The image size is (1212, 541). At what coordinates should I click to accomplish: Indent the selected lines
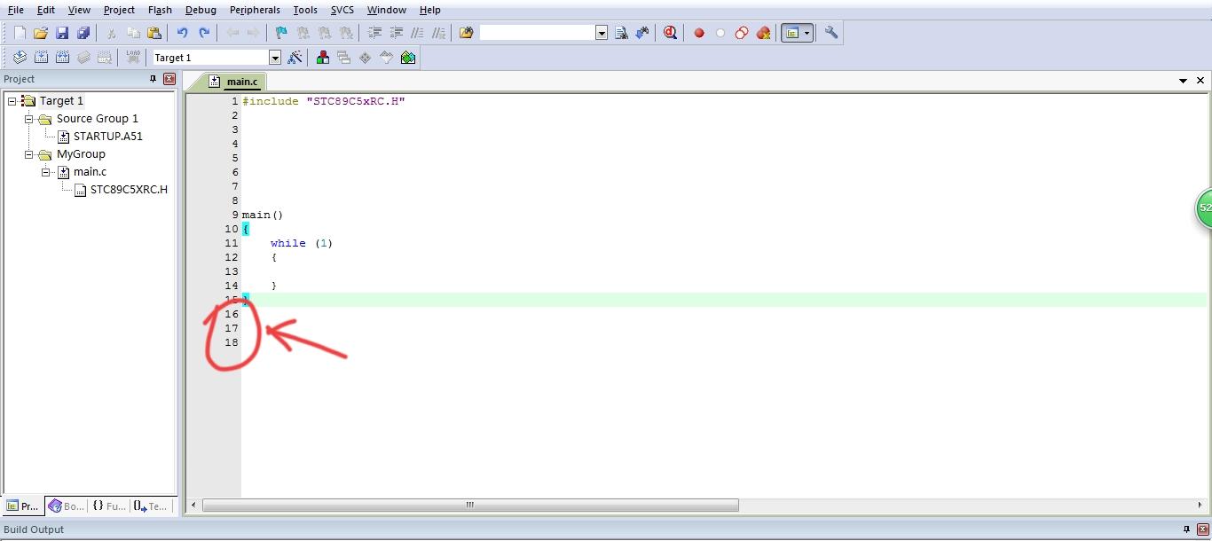click(x=374, y=33)
